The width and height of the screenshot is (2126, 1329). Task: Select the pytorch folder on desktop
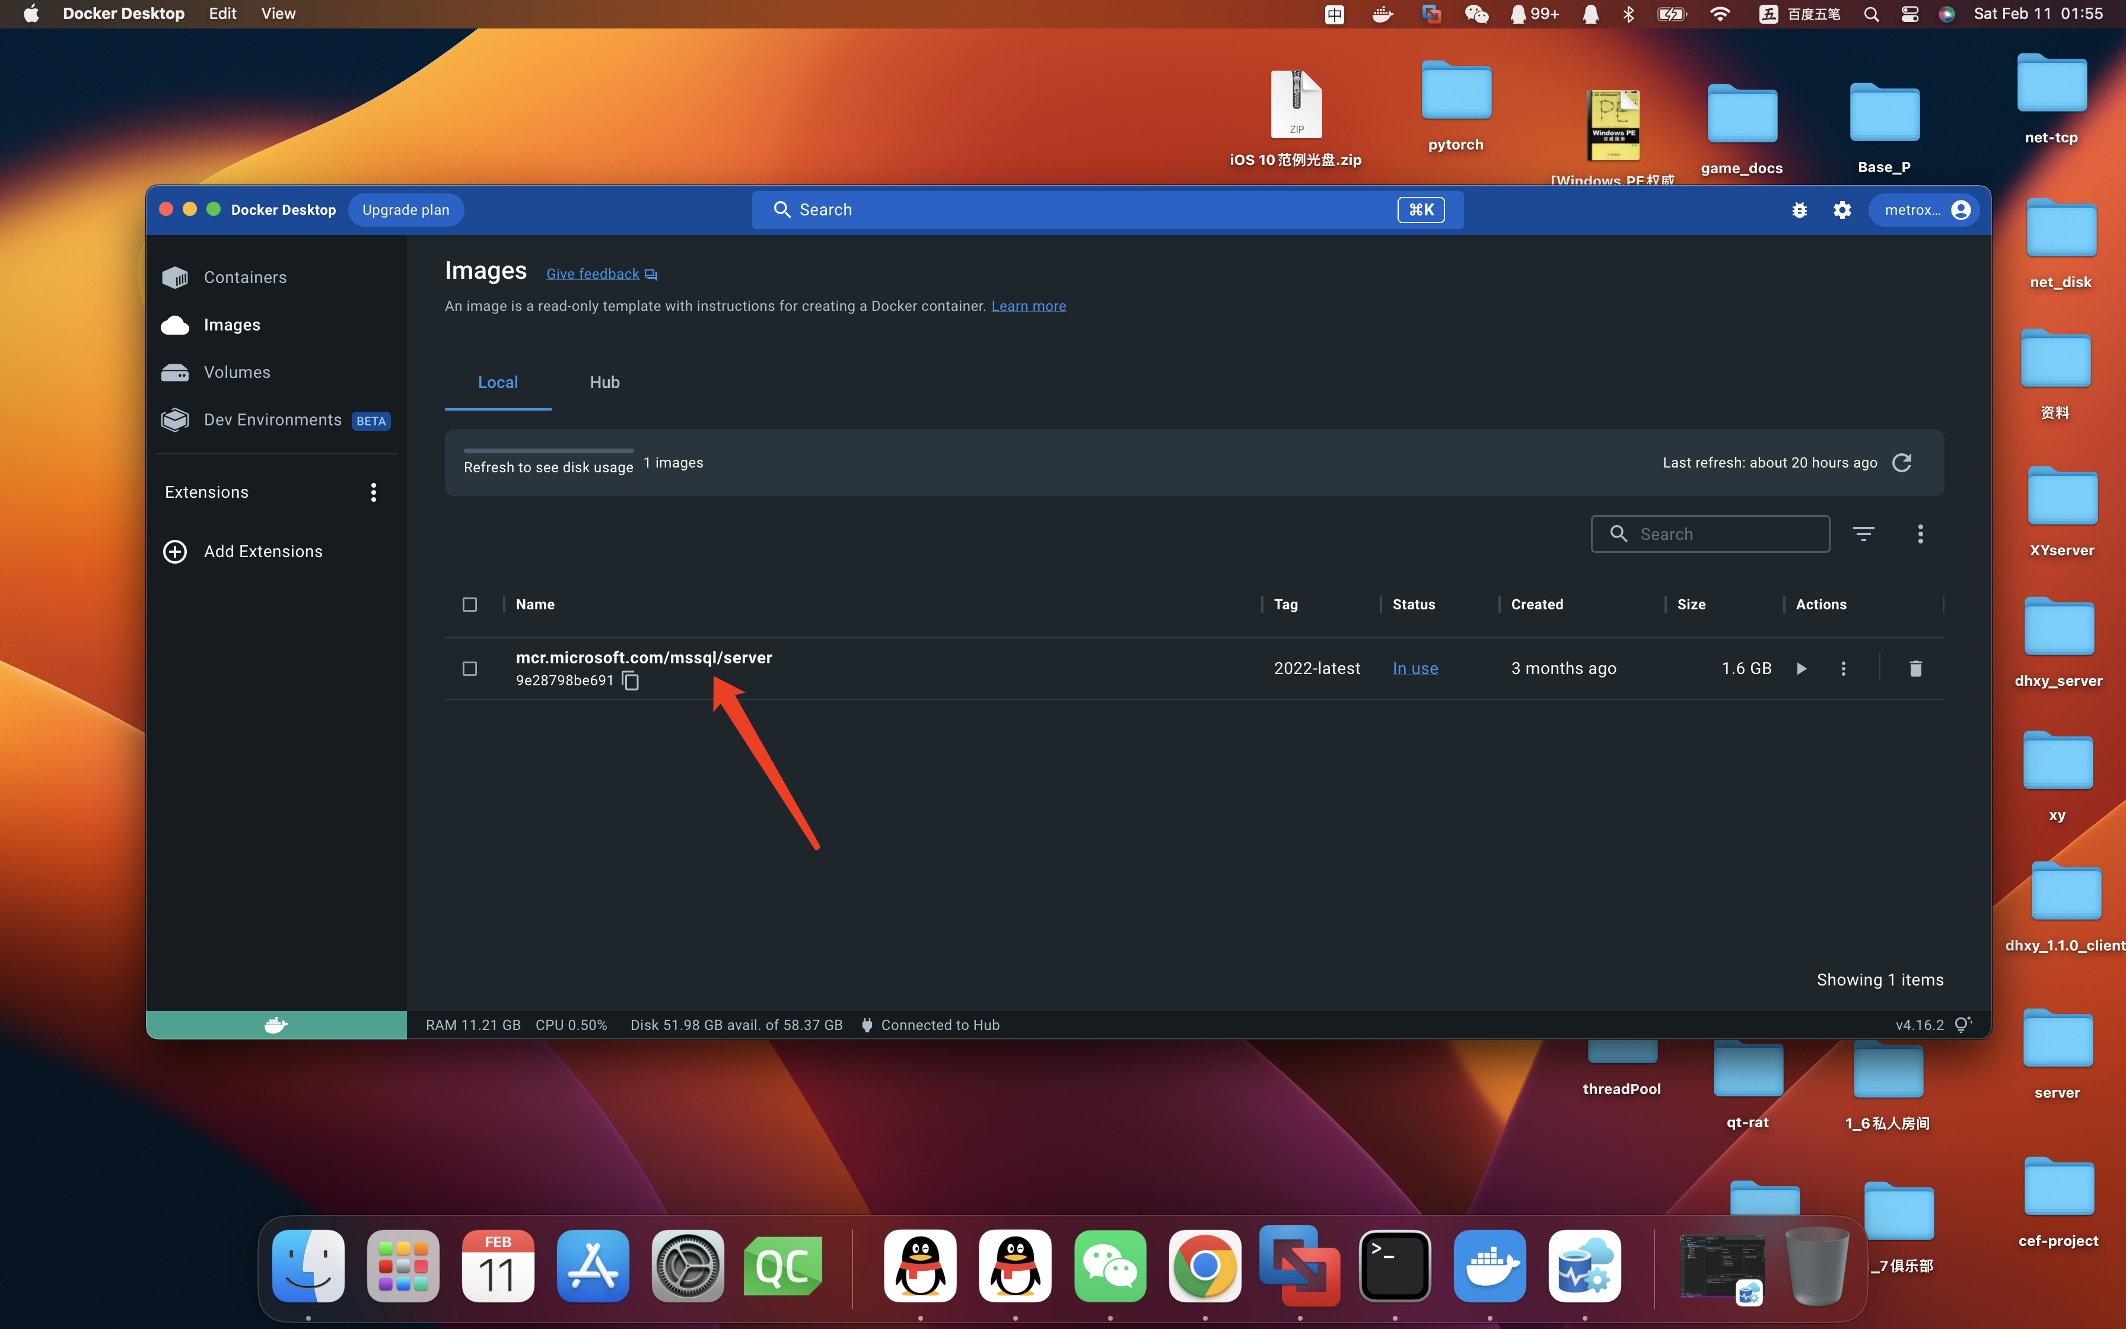[x=1456, y=106]
